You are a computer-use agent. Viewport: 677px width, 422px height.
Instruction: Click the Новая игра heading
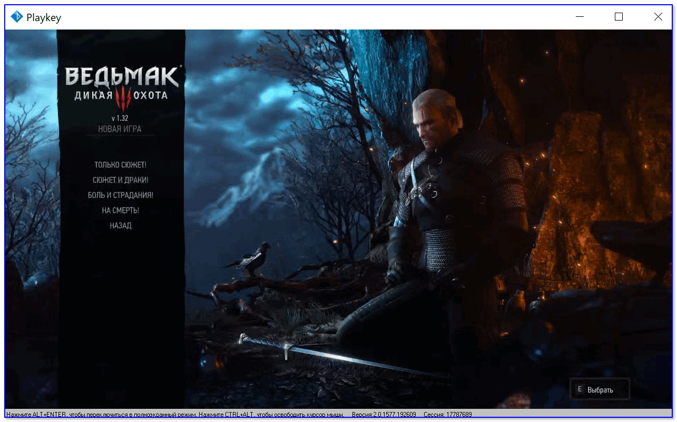coord(120,129)
